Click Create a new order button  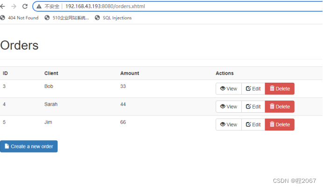coord(29,146)
